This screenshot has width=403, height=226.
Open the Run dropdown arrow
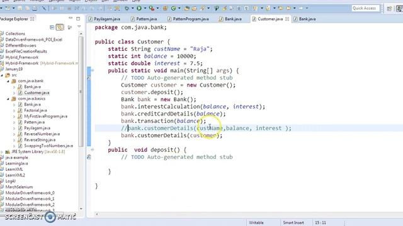[x=145, y=8]
